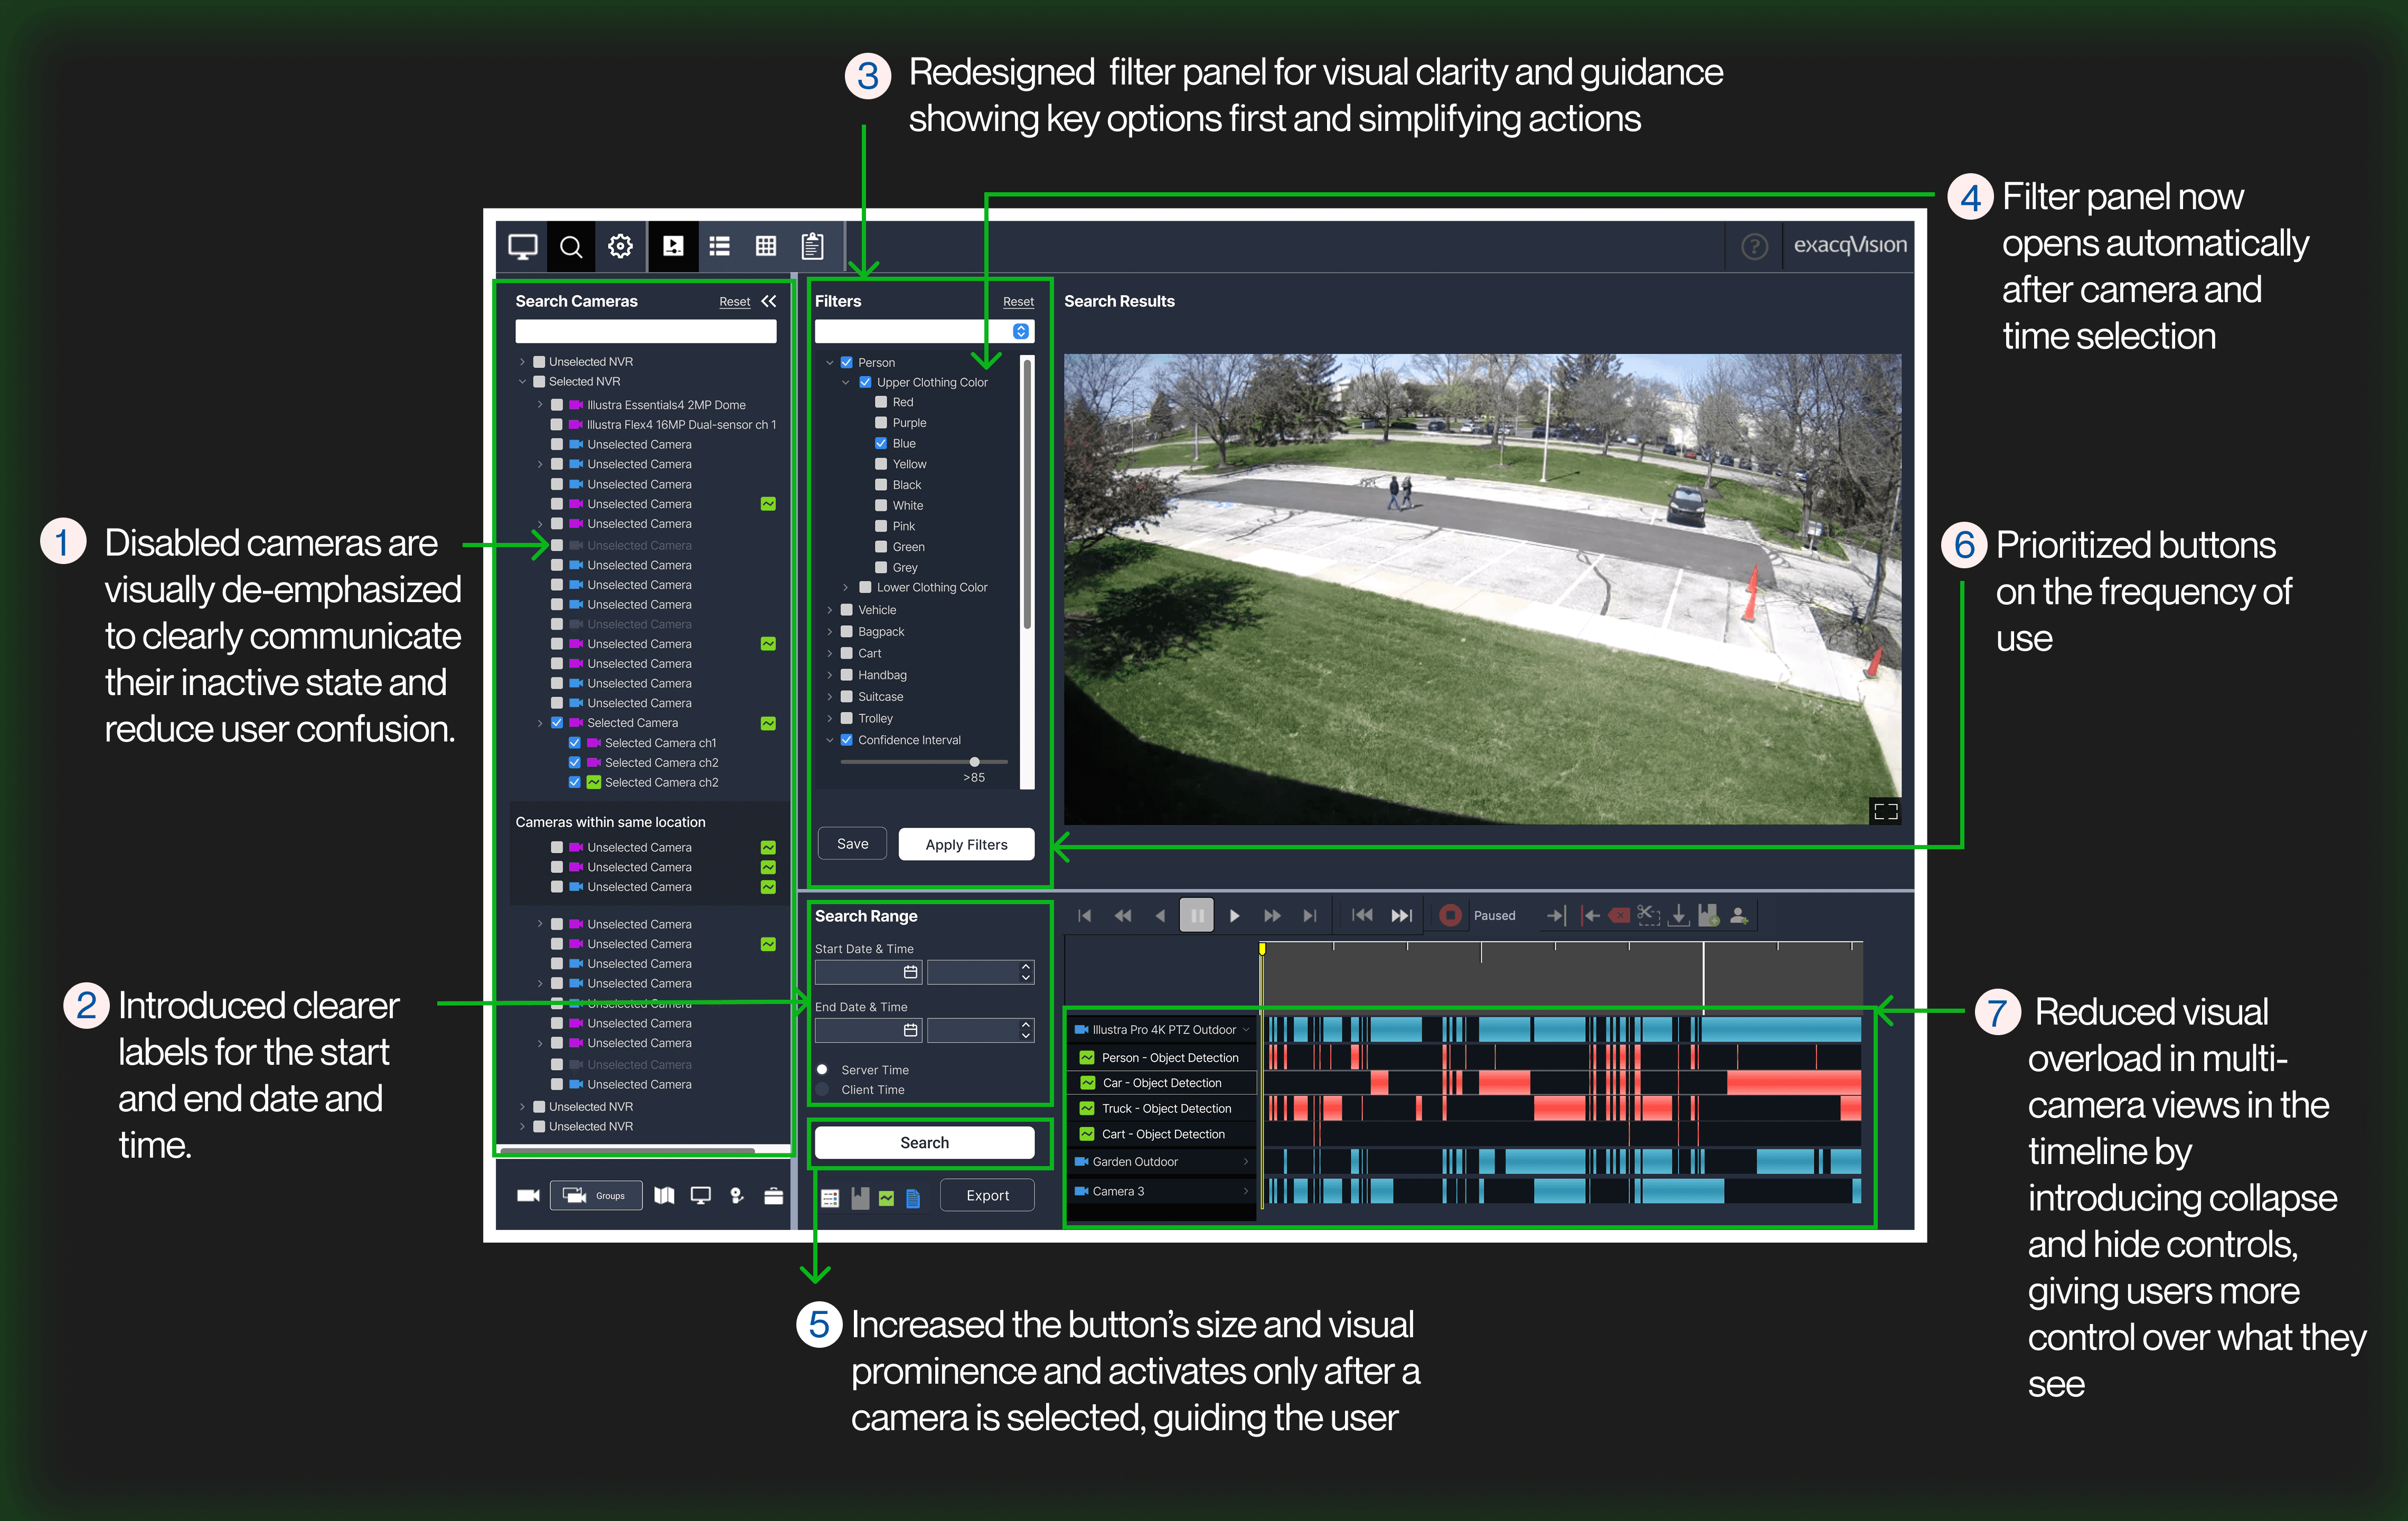Click the play button in playback controls

point(1234,915)
